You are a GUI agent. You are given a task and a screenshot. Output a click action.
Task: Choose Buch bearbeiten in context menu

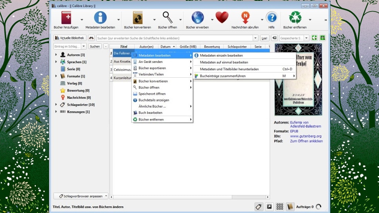pos(162,112)
